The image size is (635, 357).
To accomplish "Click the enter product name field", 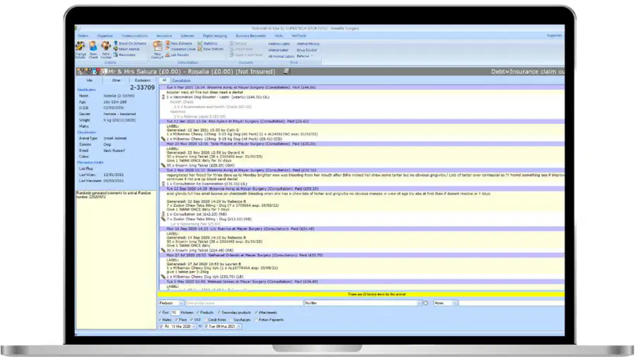I will coord(244,303).
